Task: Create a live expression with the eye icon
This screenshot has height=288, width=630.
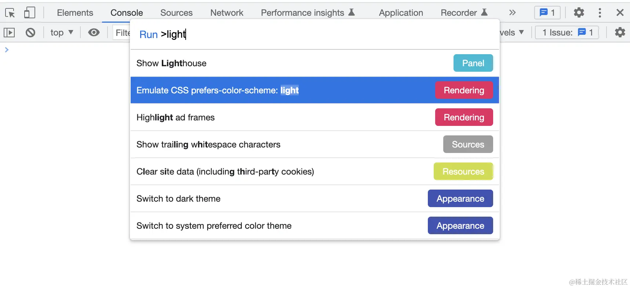Action: [94, 33]
